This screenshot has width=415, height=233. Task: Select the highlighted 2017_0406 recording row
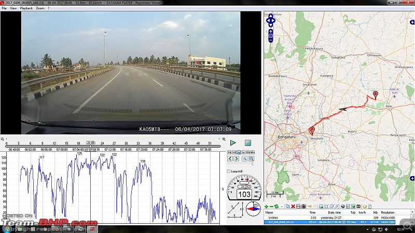tap(330, 222)
